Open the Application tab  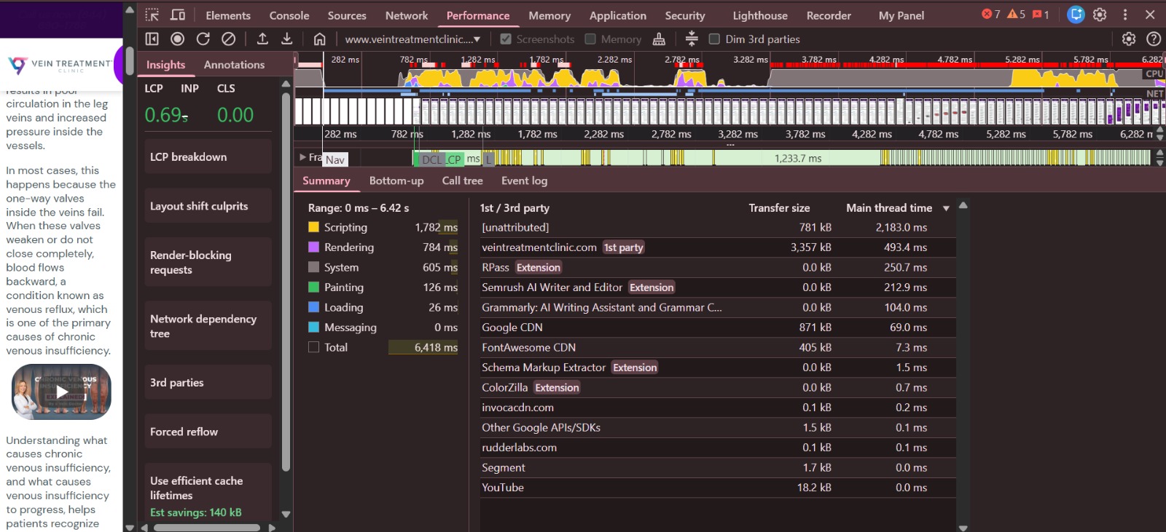618,15
